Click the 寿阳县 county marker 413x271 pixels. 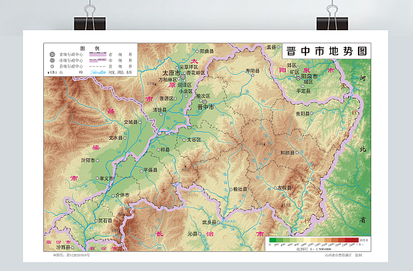pyautogui.click(x=252, y=75)
